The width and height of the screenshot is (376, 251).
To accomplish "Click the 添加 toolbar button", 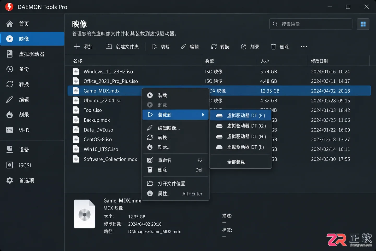I will [83, 47].
